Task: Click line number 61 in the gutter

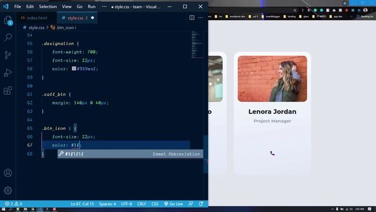Action: pos(30,94)
